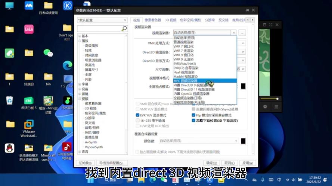The width and height of the screenshot is (332, 186).
Task: Switch to the 色彩空间/属性 tab
Action: (190, 20)
